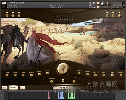Image resolution: width=126 pixels, height=100 pixels.
Task: Toggle the formant OFF button between knobs
Action: pyautogui.click(x=63, y=80)
